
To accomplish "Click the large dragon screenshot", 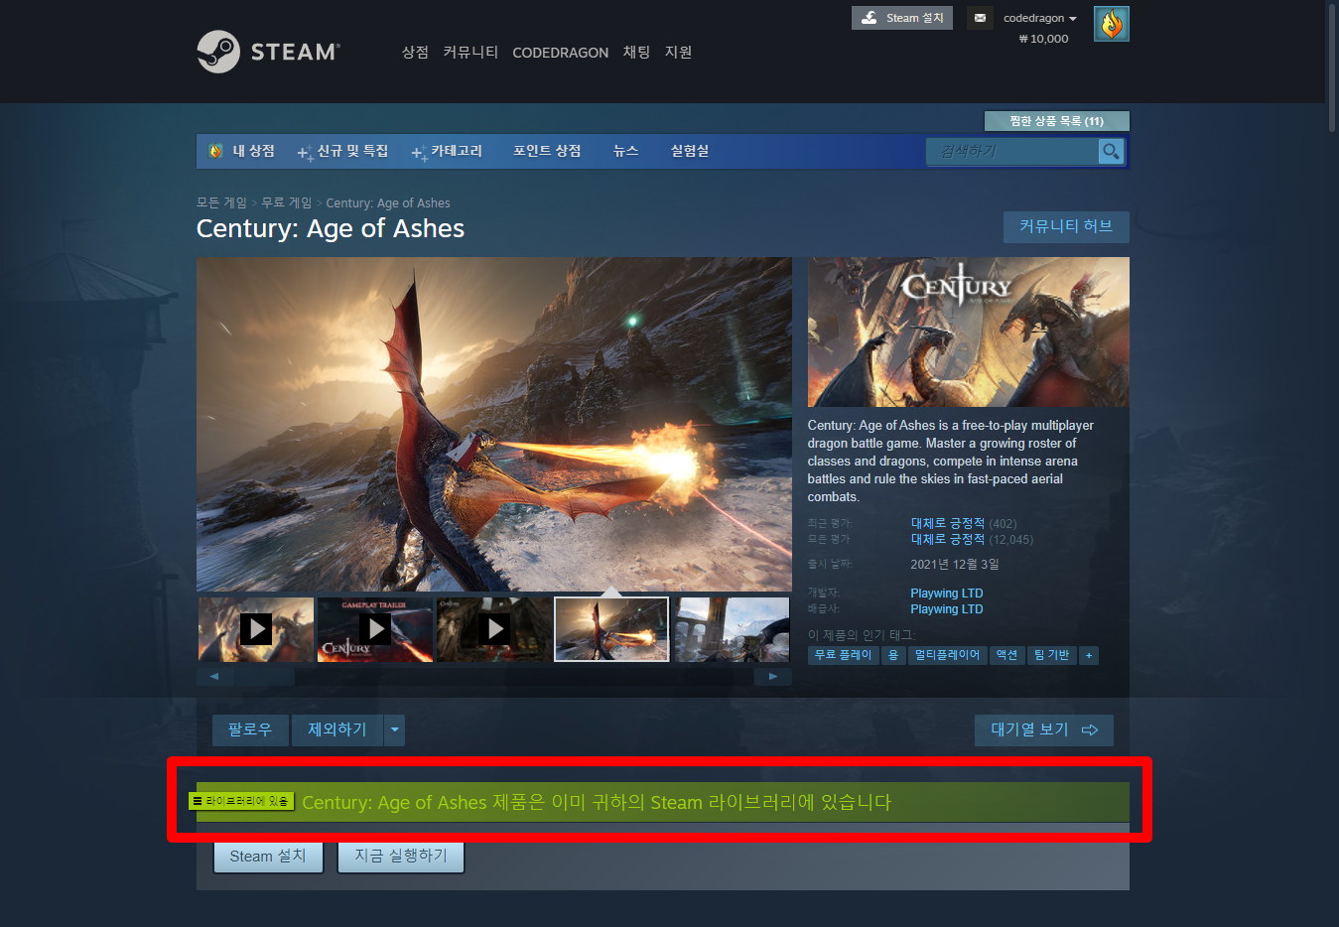I will tap(494, 425).
